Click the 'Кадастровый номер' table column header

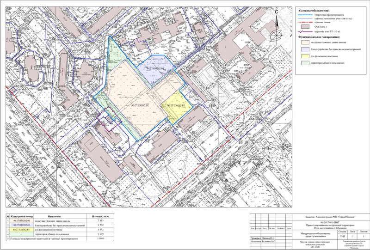[x=21, y=216]
